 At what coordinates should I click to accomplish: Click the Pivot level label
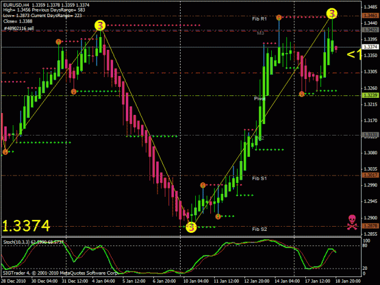coord(260,98)
